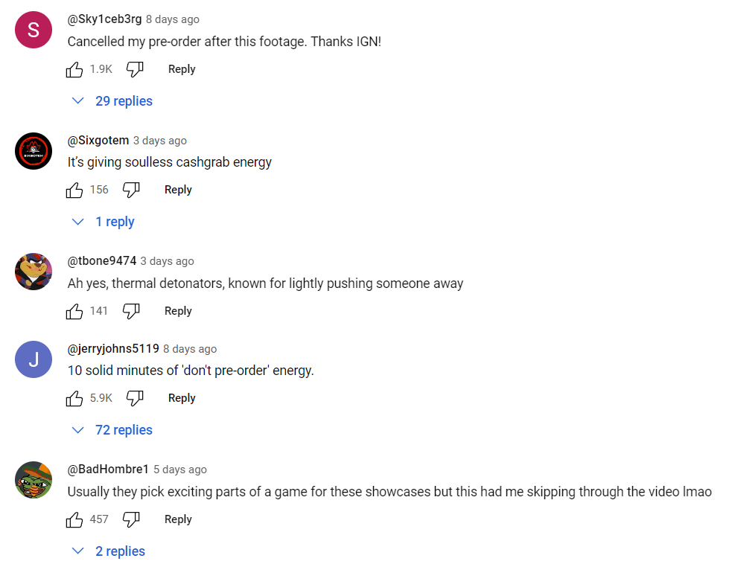Like the @BadHombre1 comment

[74, 520]
